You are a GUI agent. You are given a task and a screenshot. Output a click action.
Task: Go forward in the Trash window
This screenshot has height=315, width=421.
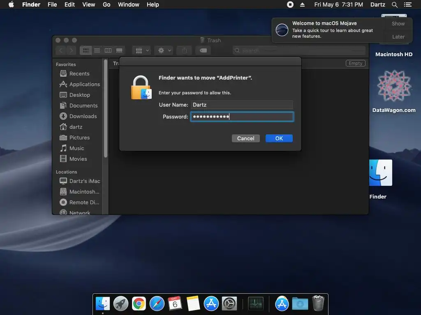pos(71,50)
